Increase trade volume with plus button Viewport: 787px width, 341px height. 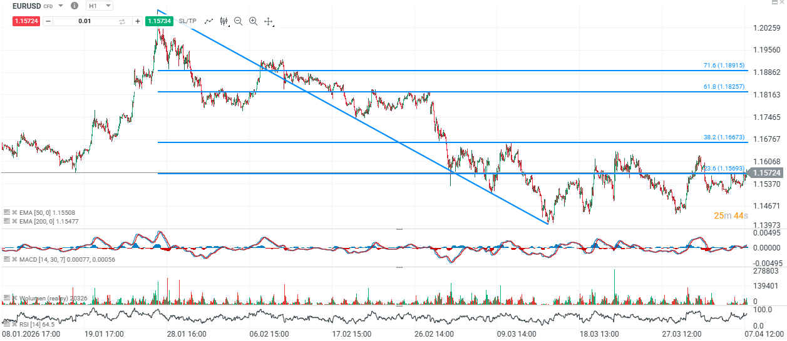coord(137,21)
